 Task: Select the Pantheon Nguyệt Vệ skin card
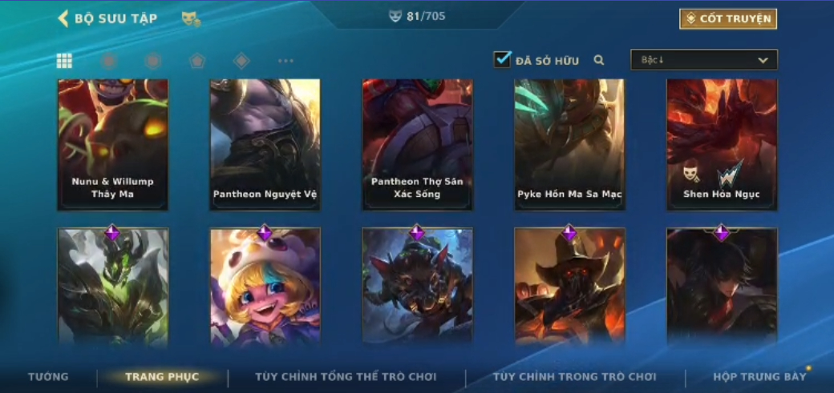click(x=265, y=145)
